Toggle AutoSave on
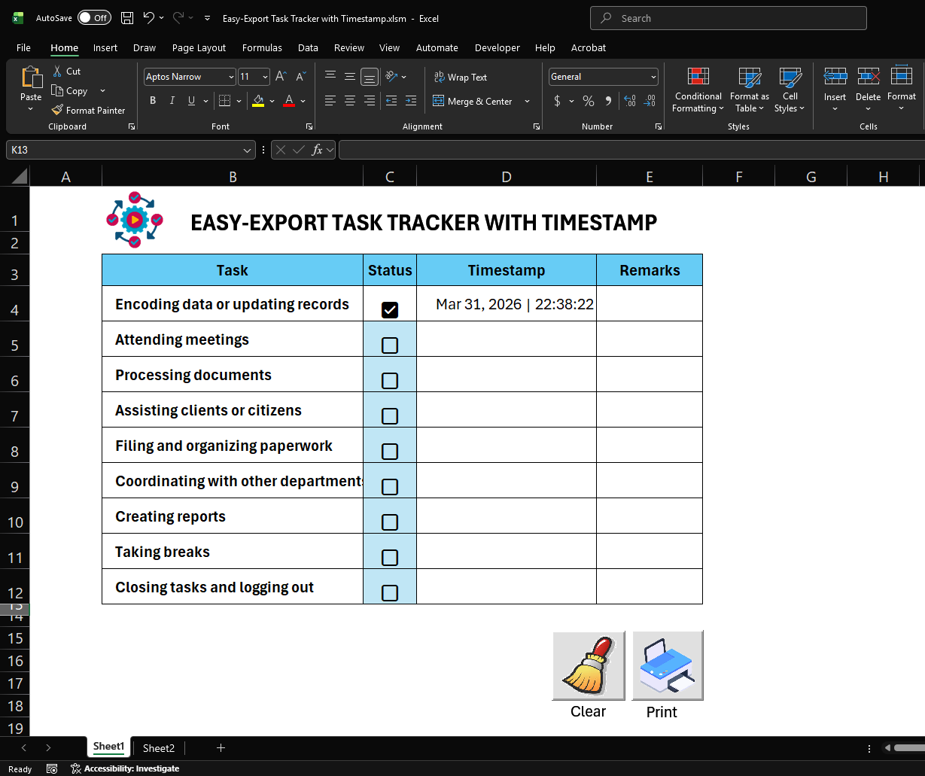This screenshot has height=776, width=925. click(x=93, y=17)
